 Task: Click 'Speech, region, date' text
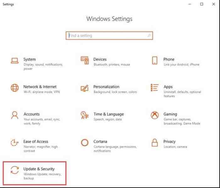coord(107,119)
